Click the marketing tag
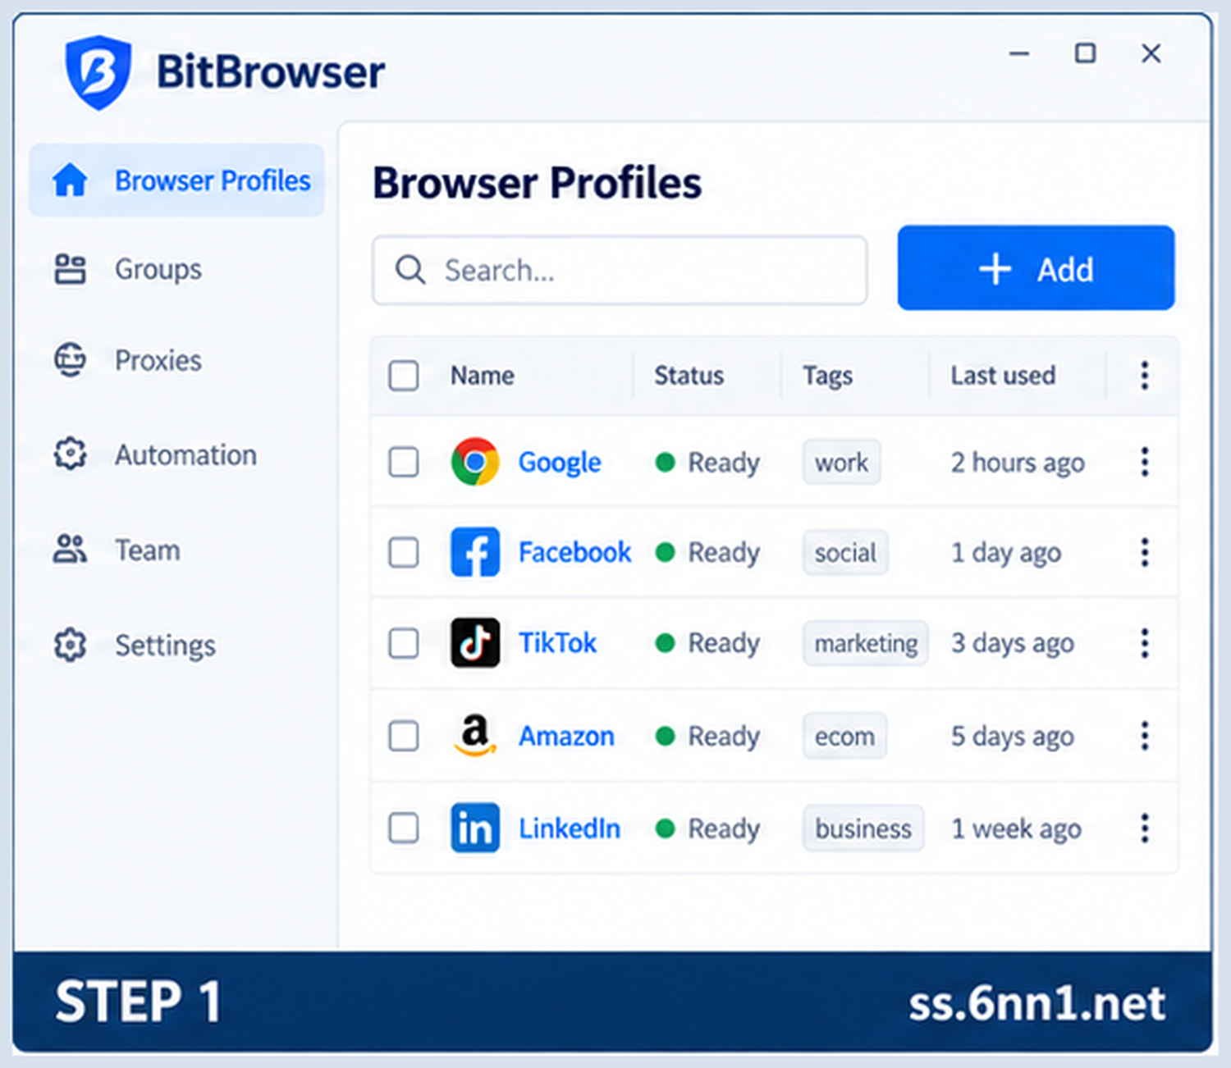 (x=866, y=643)
